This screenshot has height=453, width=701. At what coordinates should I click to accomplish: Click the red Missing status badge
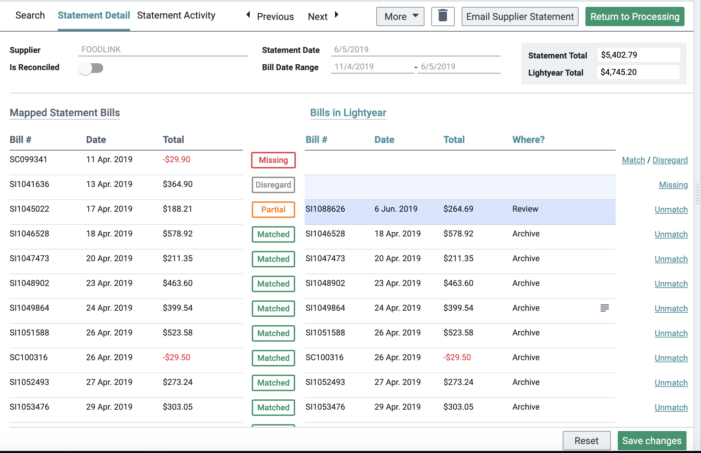[273, 160]
